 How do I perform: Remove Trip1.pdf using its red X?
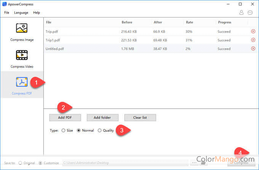click(253, 40)
